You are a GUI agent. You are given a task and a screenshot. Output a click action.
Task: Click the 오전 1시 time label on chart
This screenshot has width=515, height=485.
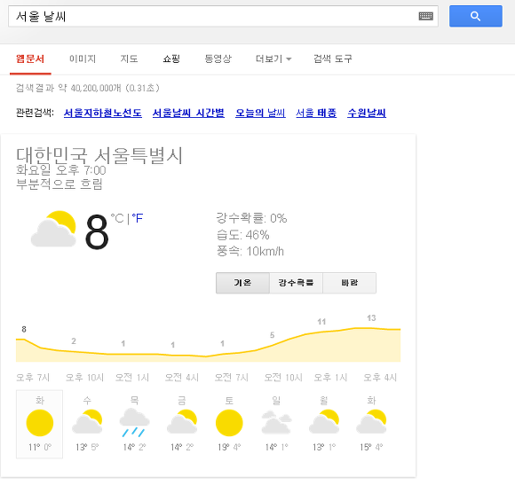click(132, 378)
